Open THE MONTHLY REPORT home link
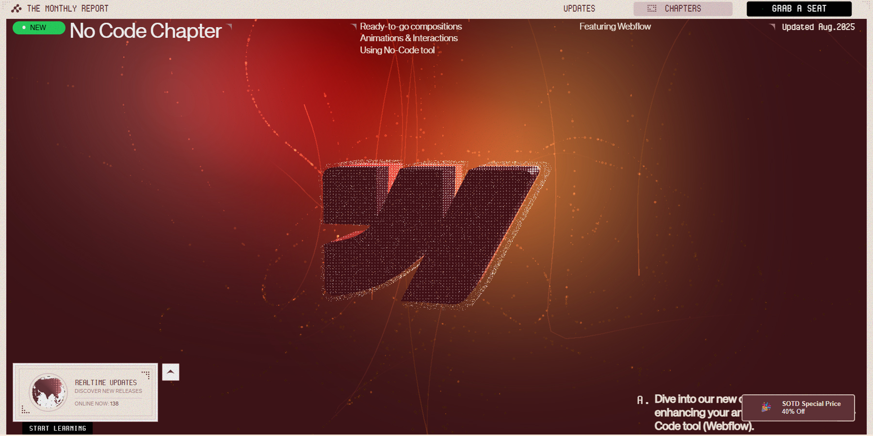 click(x=67, y=8)
